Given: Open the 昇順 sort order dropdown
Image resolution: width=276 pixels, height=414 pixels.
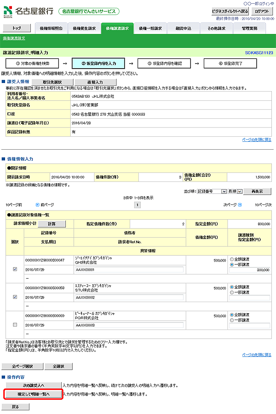Looking at the screenshot, I should [235, 192].
